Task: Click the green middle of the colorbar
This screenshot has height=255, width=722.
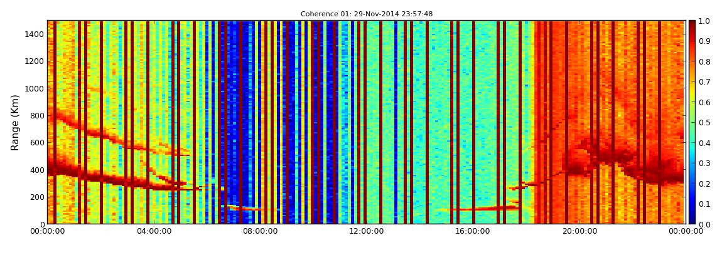Action: 692,122
